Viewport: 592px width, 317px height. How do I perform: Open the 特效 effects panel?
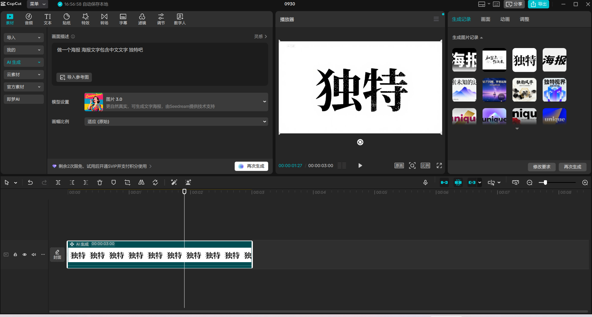[x=85, y=19]
